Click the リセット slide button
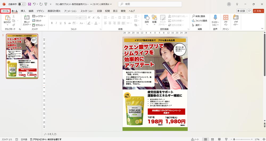 click(37, 20)
